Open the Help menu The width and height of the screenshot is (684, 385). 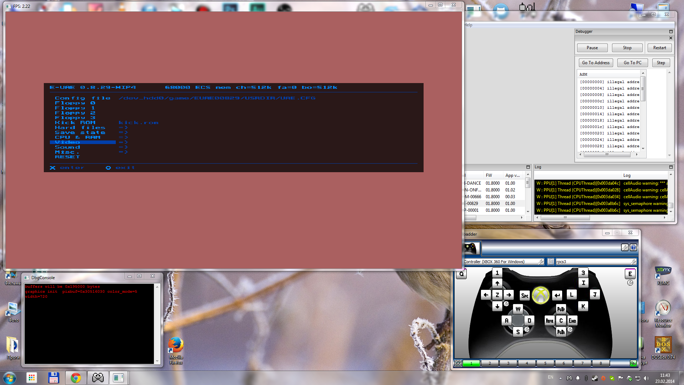(x=468, y=25)
